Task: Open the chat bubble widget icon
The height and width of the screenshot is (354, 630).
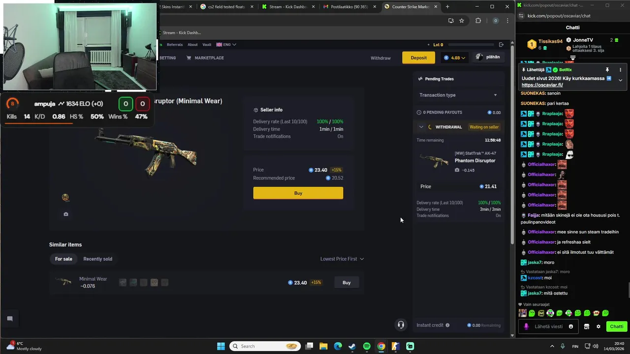Action: [9, 319]
